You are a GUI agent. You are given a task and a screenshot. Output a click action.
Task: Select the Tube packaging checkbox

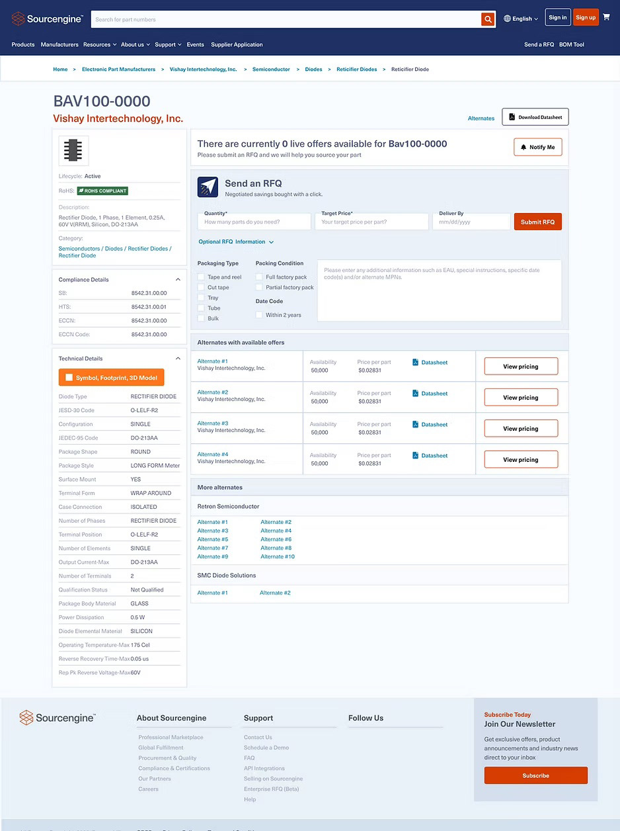point(201,308)
